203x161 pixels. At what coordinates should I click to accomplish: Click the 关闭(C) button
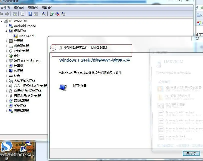click(191, 154)
